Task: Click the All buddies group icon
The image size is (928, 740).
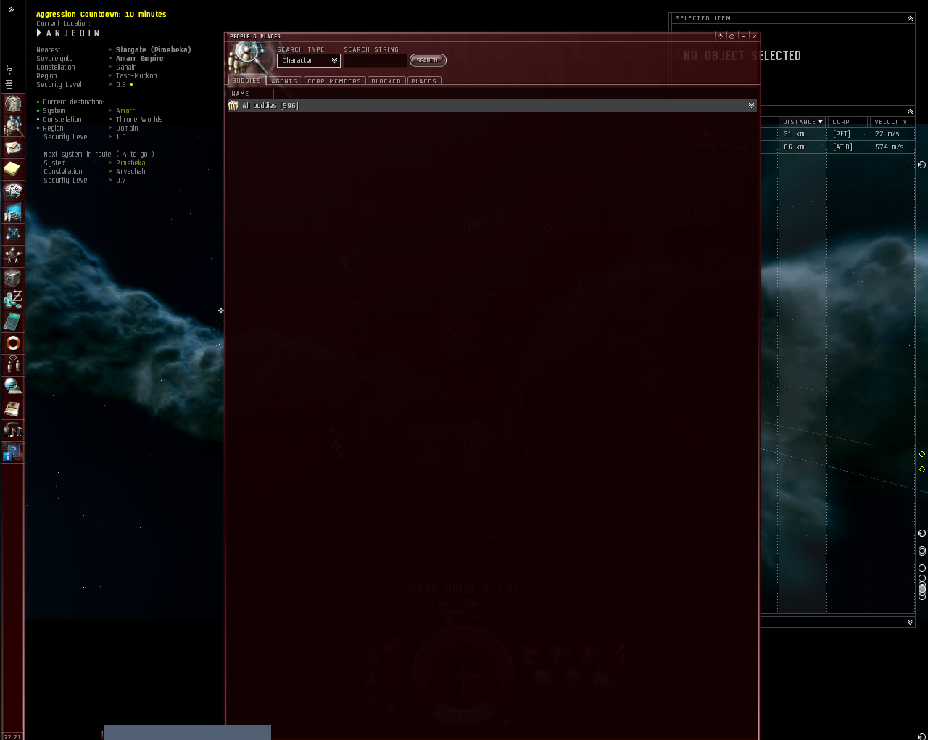Action: 233,106
